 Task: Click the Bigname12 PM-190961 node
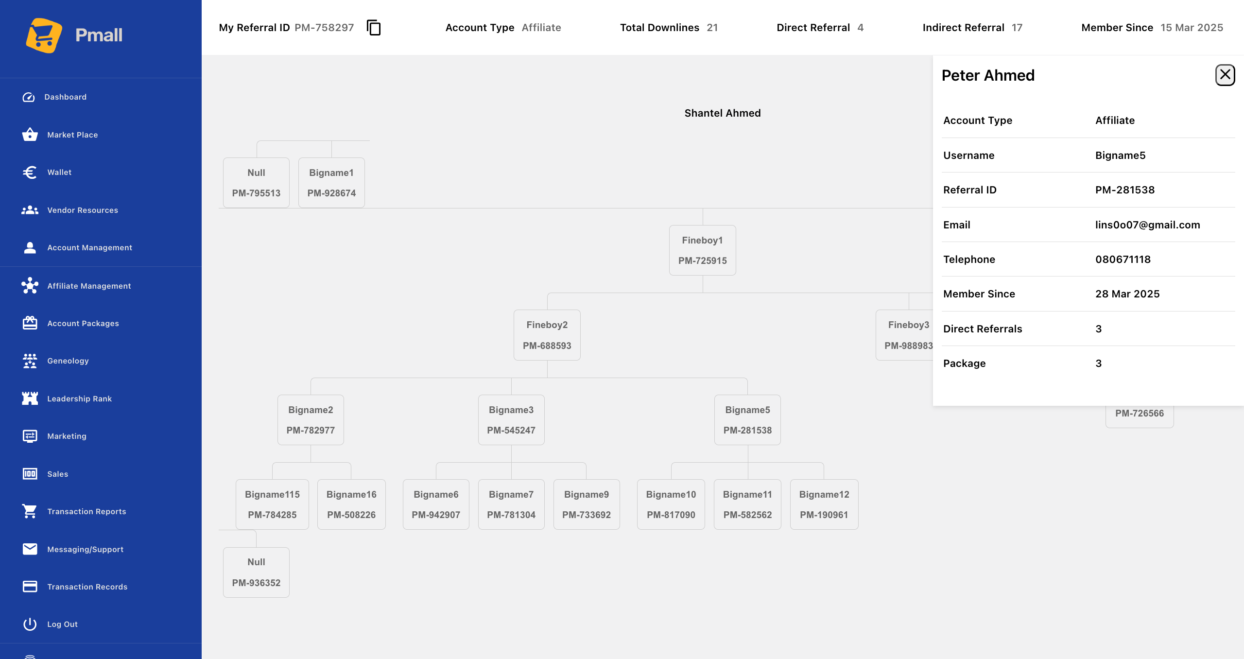(x=824, y=504)
